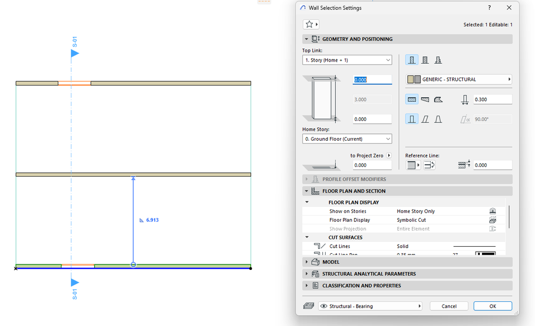Select the Vertical wall complexity icon
The width and height of the screenshot is (535, 326).
click(x=412, y=119)
